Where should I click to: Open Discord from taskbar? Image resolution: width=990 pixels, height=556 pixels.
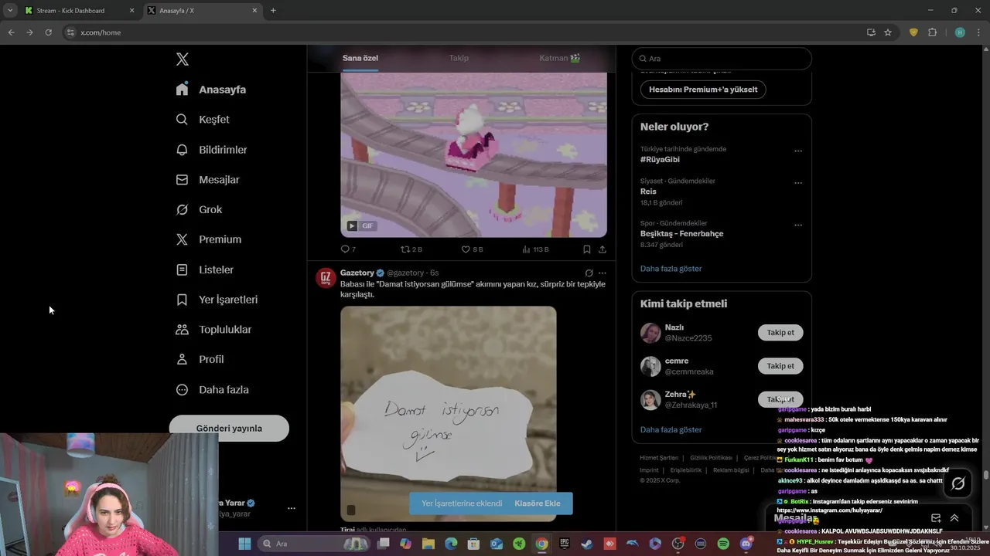[x=746, y=544]
